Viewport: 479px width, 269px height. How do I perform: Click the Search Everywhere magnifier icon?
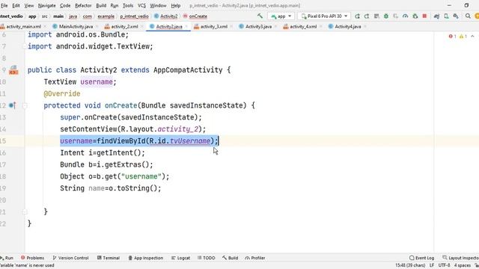point(468,16)
